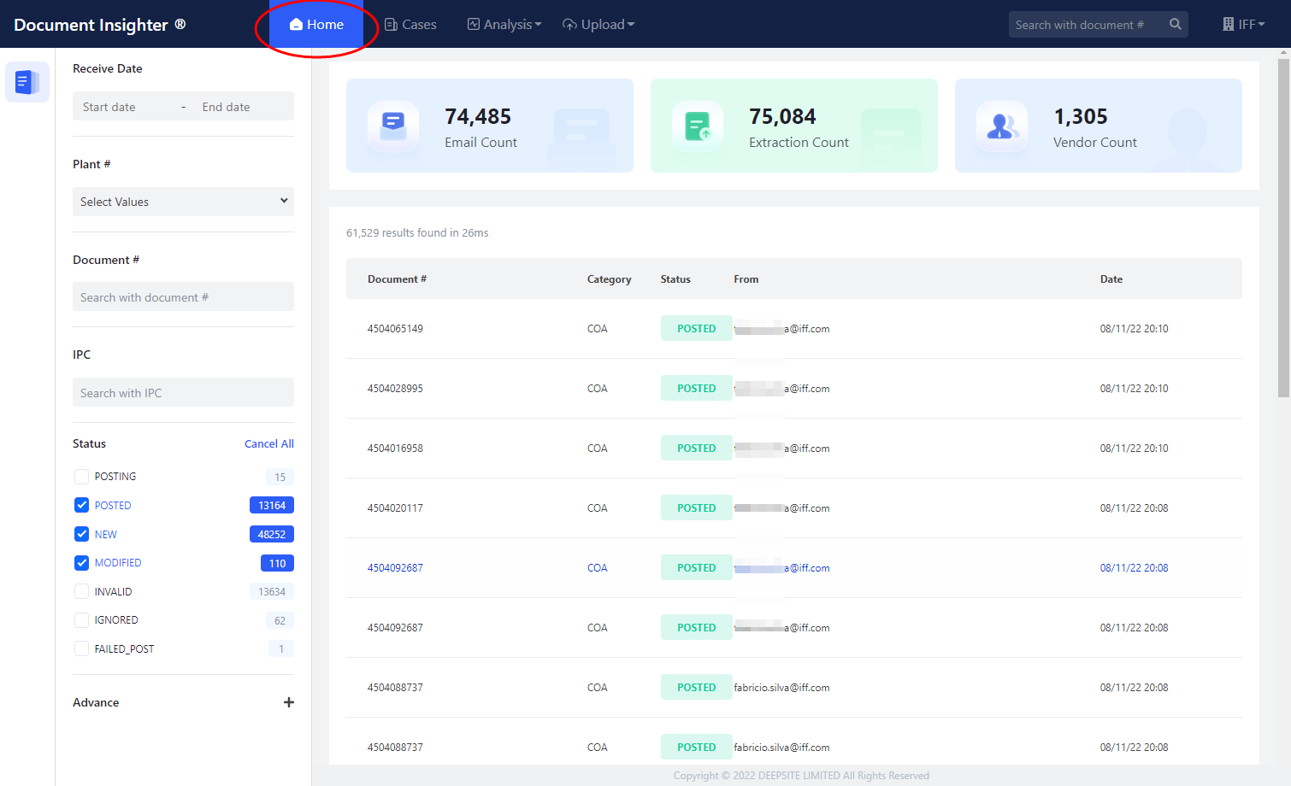Uncheck the POSTED status filter
Viewport: 1291px width, 786px height.
click(x=82, y=505)
